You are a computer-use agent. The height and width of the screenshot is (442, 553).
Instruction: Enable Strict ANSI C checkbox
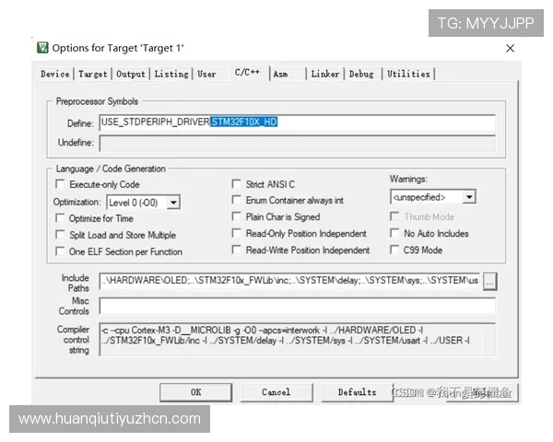pos(237,184)
